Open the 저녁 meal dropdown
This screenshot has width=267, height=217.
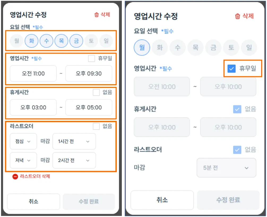(x=23, y=160)
